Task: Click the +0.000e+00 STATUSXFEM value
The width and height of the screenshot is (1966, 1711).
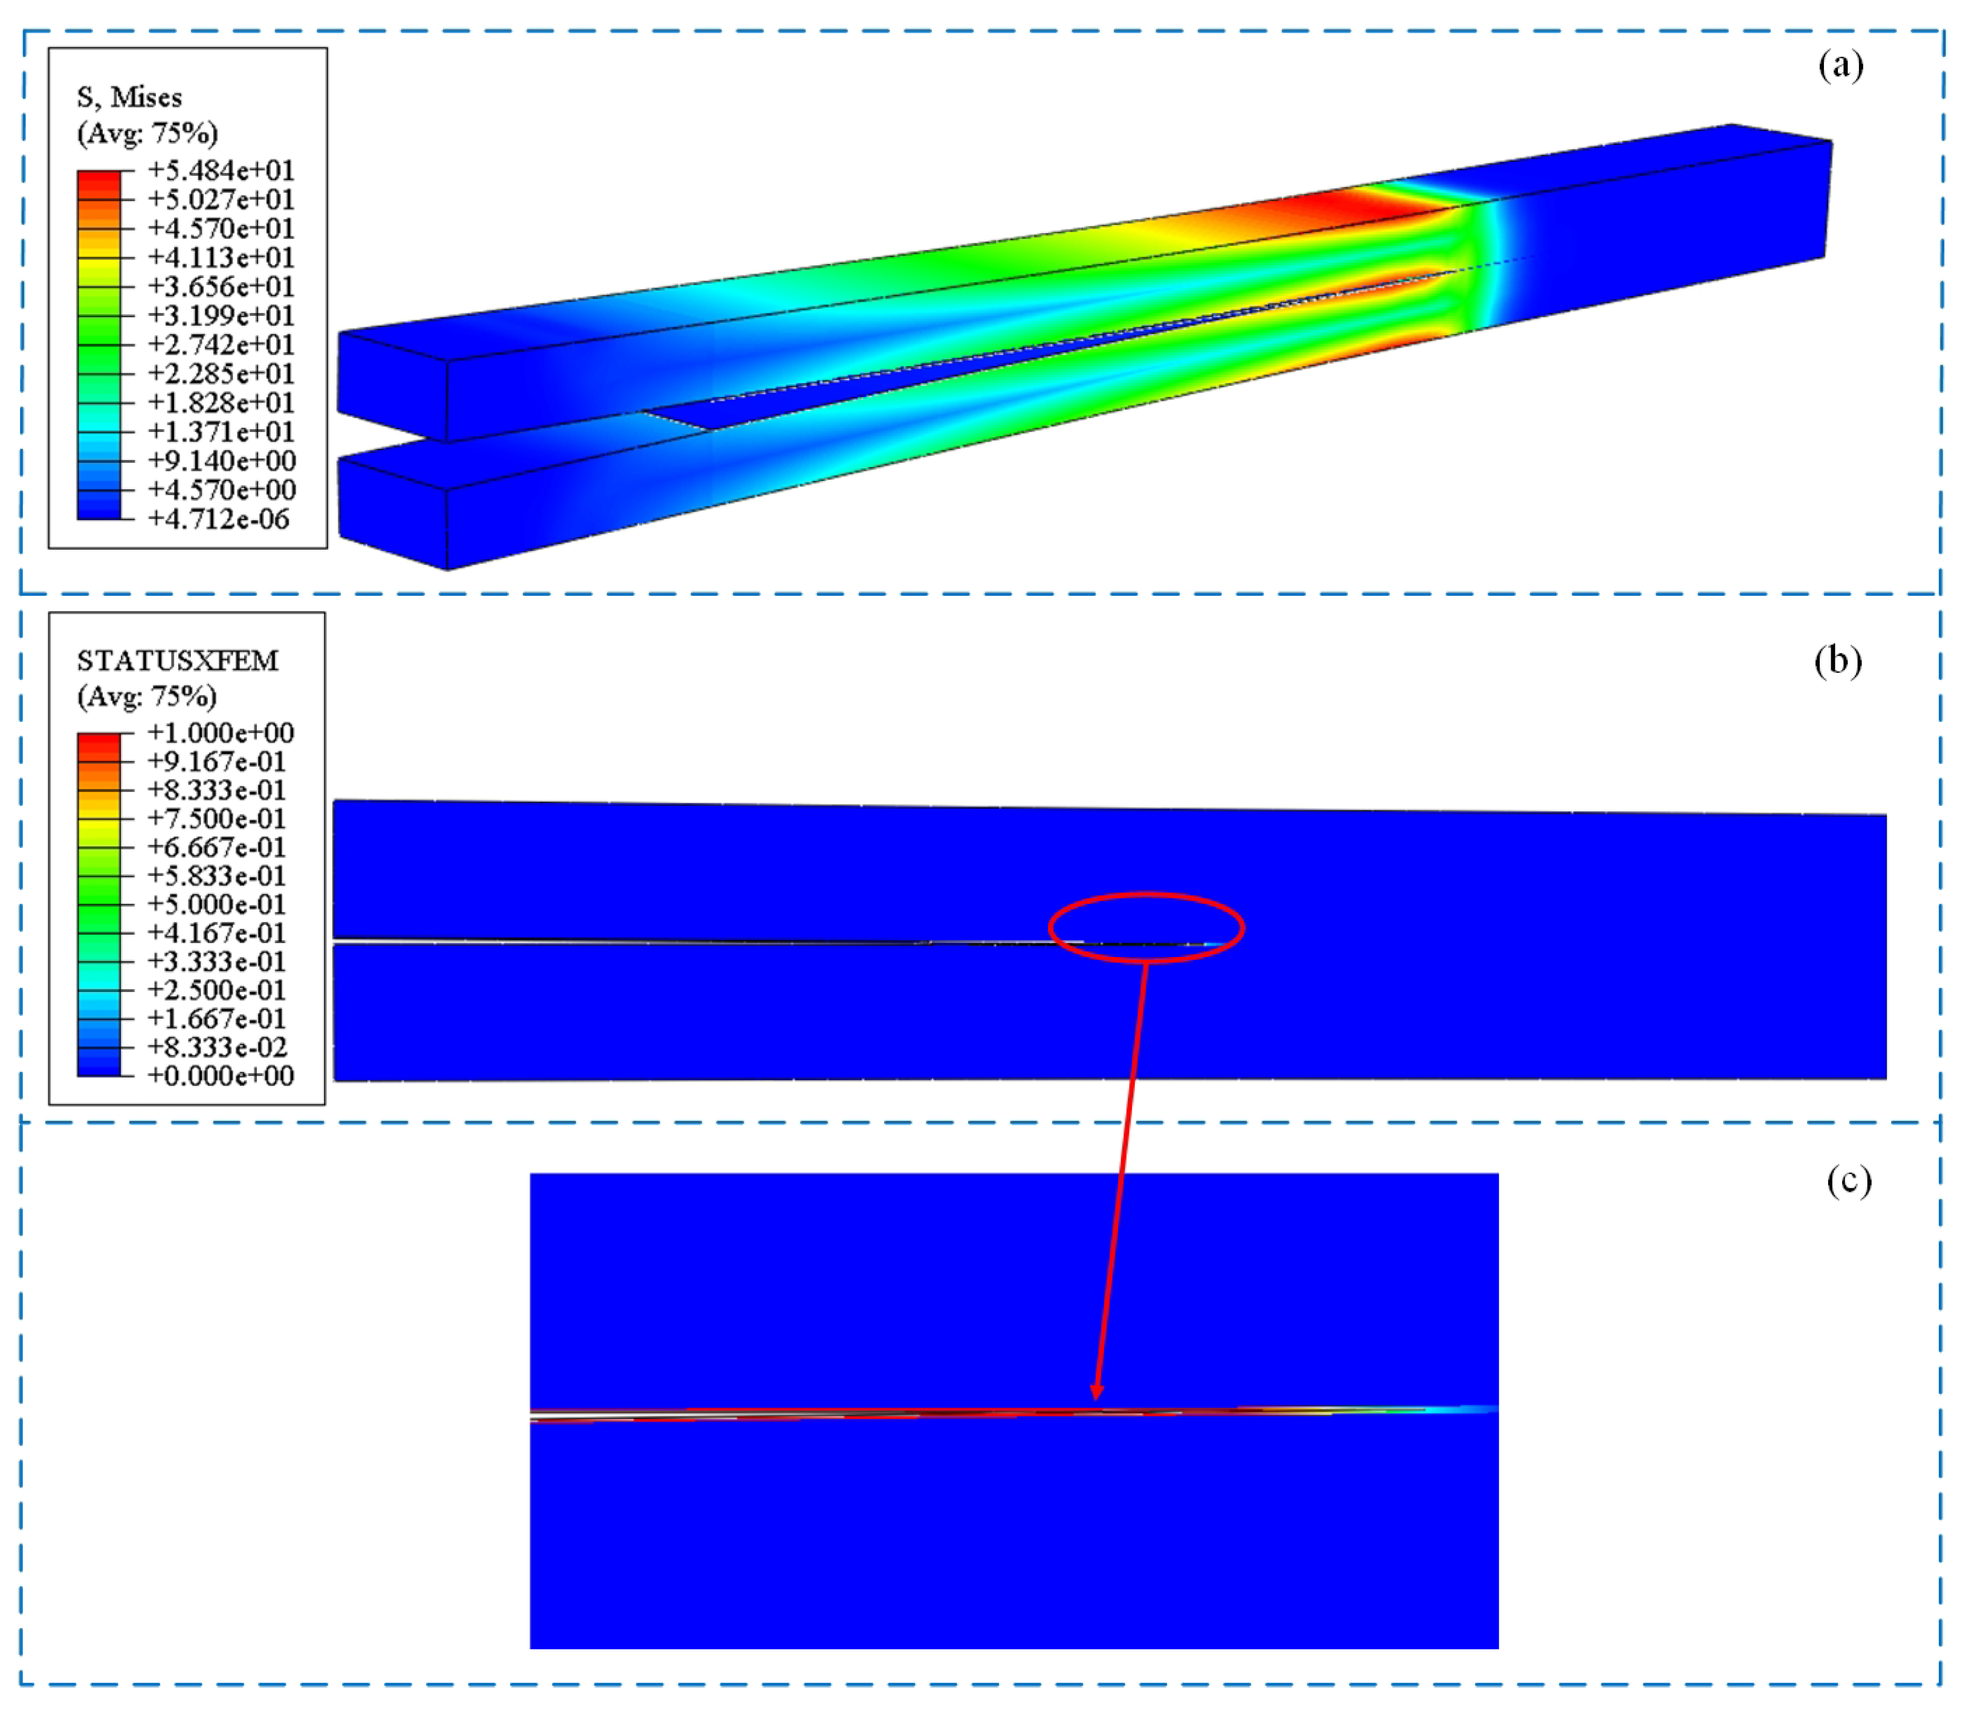Action: [x=221, y=1075]
